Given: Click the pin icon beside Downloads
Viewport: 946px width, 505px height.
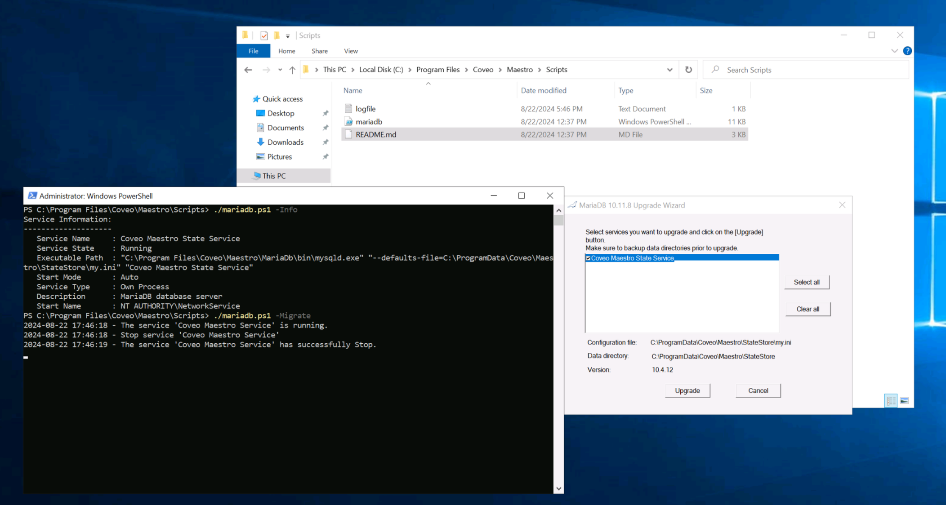Looking at the screenshot, I should [325, 142].
